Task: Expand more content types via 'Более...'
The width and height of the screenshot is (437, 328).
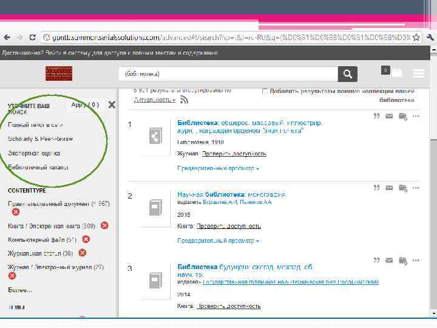Action: pos(20,290)
